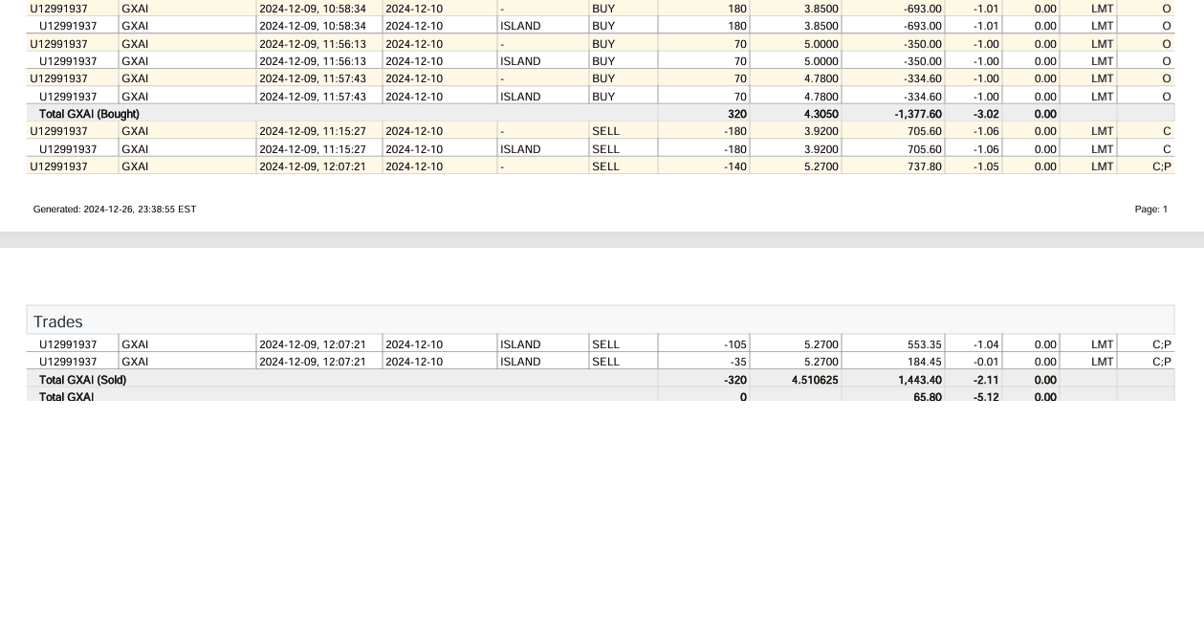Click proceeds value 553.35

[x=925, y=344]
